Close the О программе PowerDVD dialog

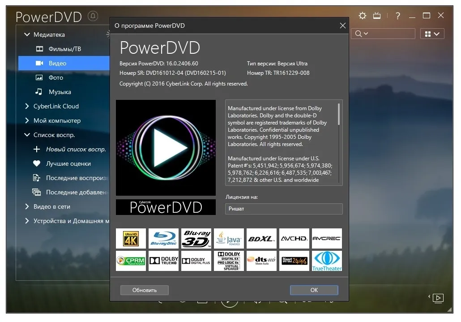342,26
